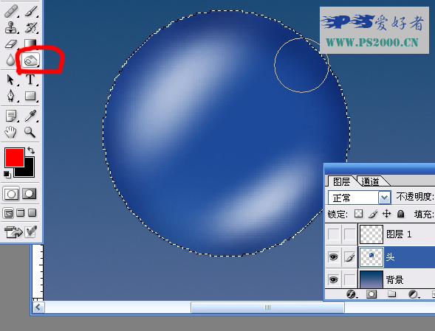The height and width of the screenshot is (331, 435).
Task: Select the Zoom magnifier tool
Action: [x=30, y=132]
